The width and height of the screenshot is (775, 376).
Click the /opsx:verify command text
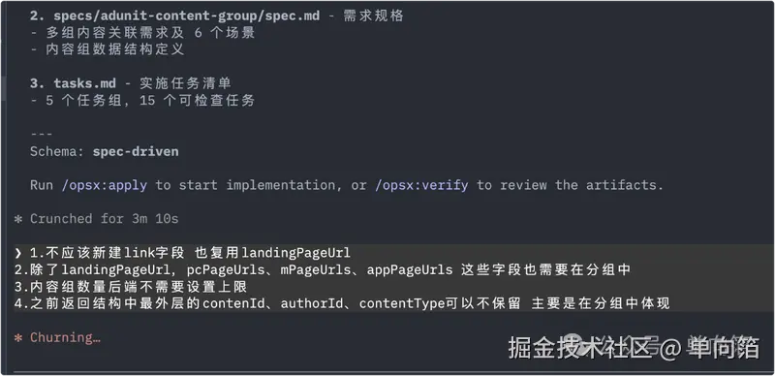pos(421,185)
